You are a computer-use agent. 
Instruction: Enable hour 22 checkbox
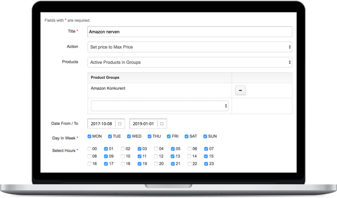click(189, 164)
